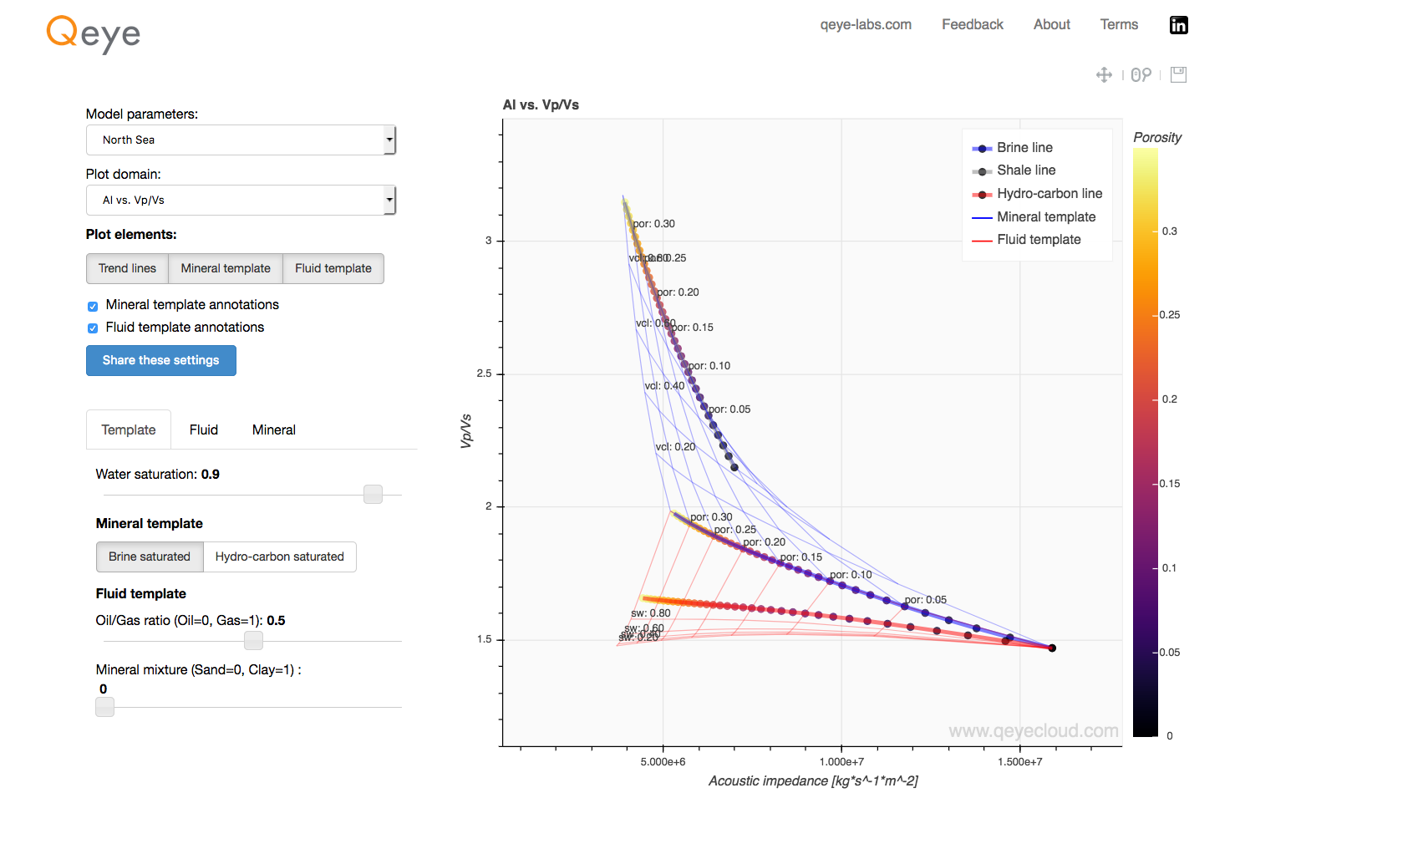This screenshot has width=1423, height=854.
Task: Click the 'Vp/Vs' y-axis label
Action: click(x=466, y=431)
